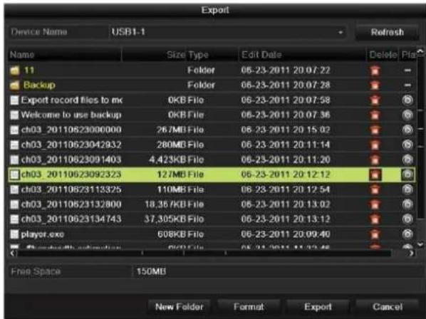Viewport: 426px width, 319px height.
Task: Delete file ch03_20110623134743
Action: point(375,219)
